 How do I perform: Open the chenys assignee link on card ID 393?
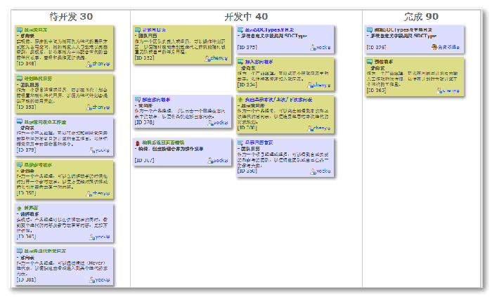[101, 107]
